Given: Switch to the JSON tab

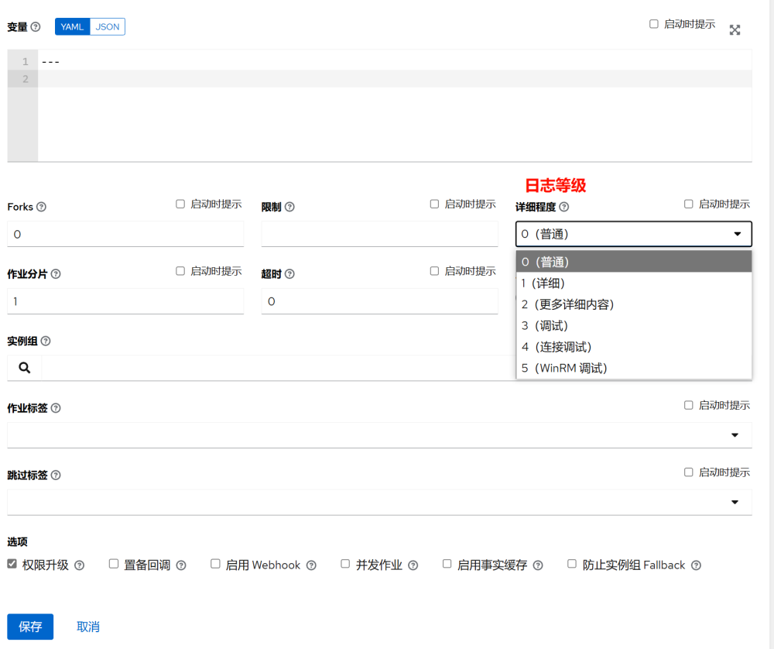Looking at the screenshot, I should [107, 26].
